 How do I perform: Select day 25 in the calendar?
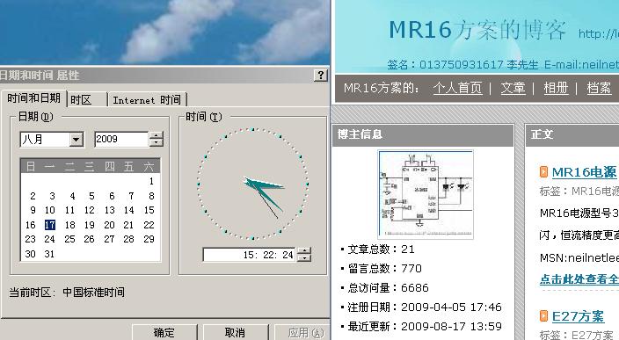(69, 239)
